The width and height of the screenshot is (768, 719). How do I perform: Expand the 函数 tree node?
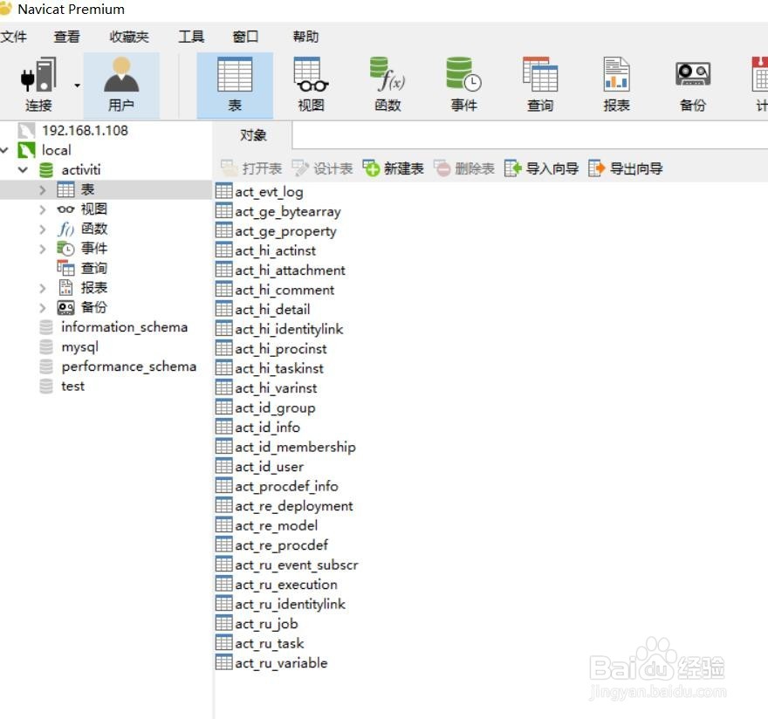tap(43, 229)
